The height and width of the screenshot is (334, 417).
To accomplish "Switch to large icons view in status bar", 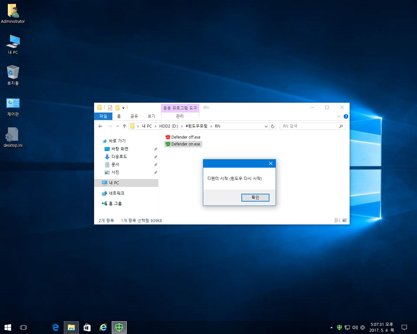I will [x=345, y=220].
